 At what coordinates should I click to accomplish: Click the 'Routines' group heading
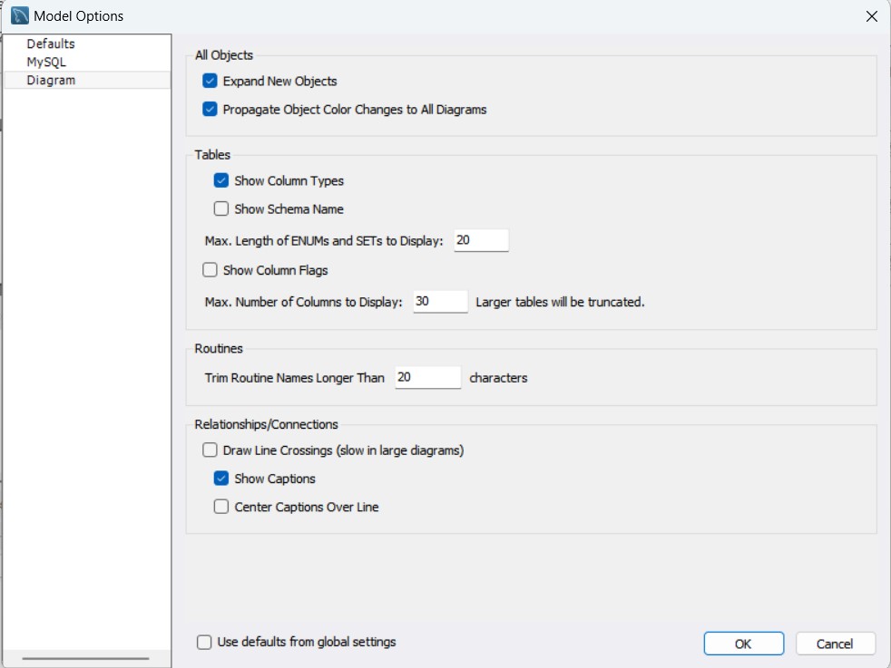pos(219,348)
